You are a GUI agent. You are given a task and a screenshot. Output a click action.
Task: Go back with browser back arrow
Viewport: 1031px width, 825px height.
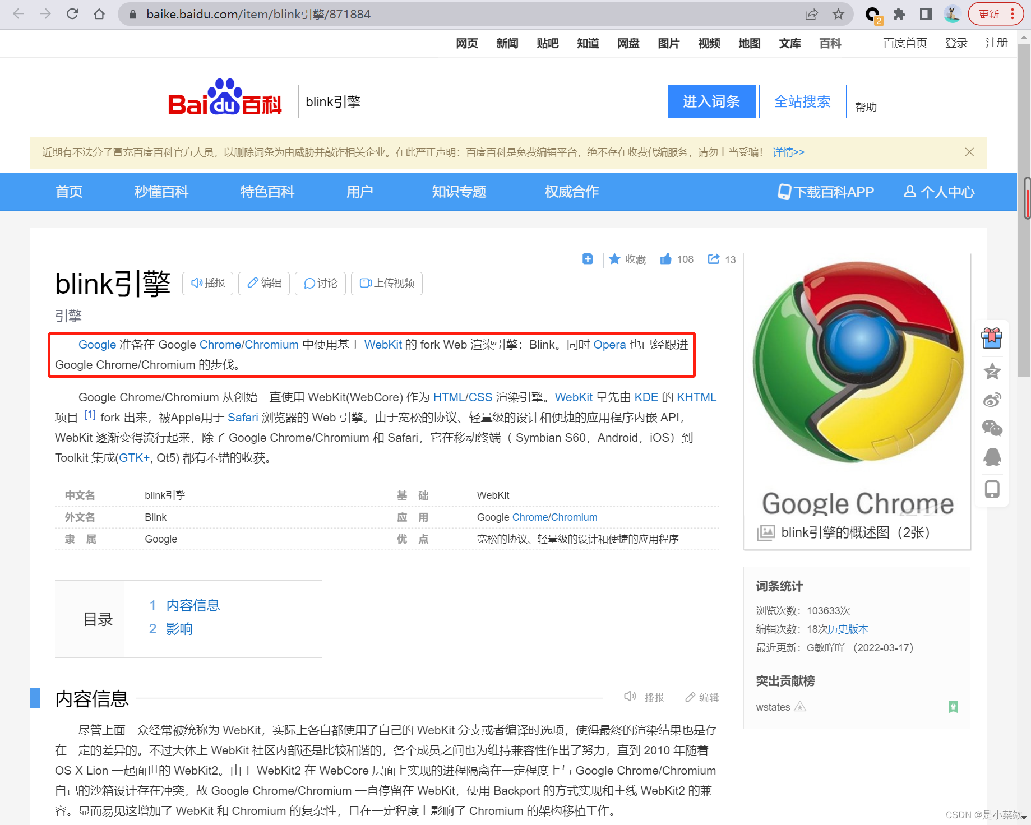19,14
